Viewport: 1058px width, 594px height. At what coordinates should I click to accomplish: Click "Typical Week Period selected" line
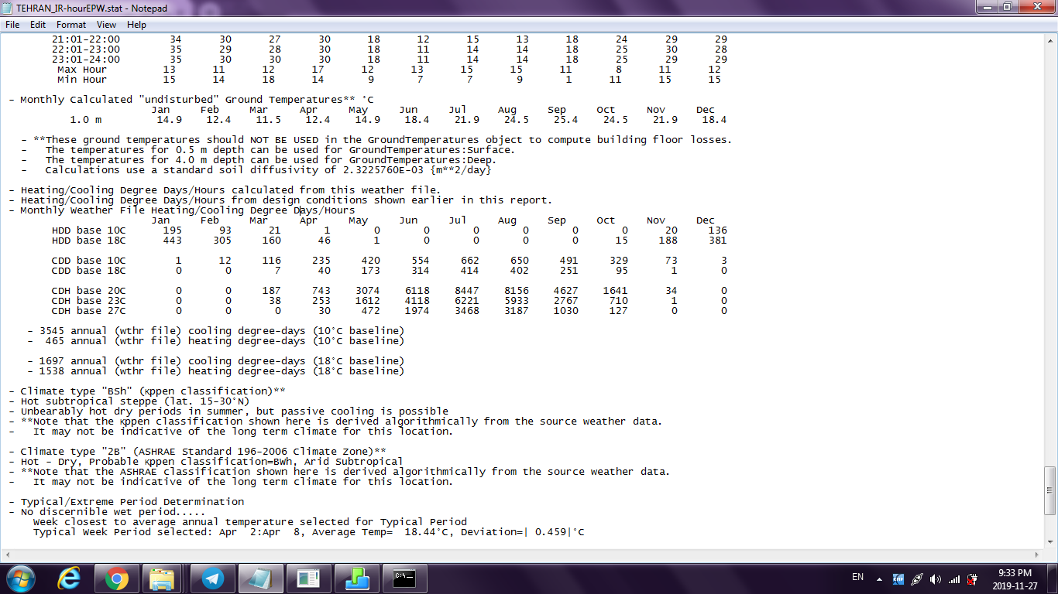[309, 532]
